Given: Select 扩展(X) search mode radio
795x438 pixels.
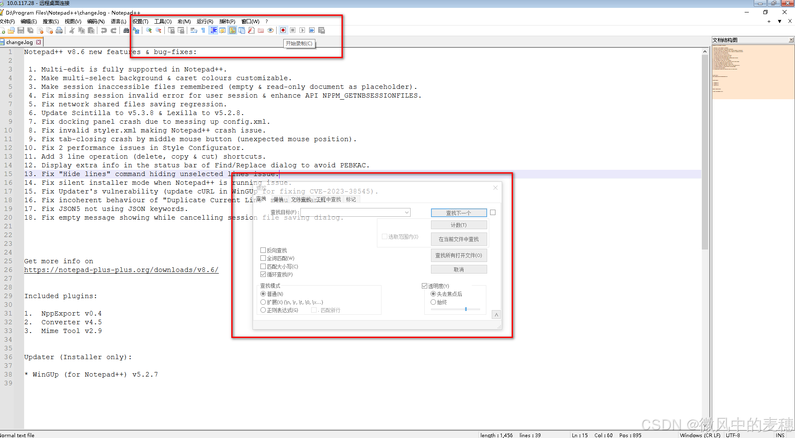Looking at the screenshot, I should (x=263, y=302).
